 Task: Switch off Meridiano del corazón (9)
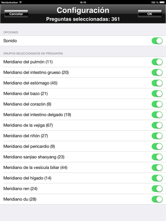point(157,104)
